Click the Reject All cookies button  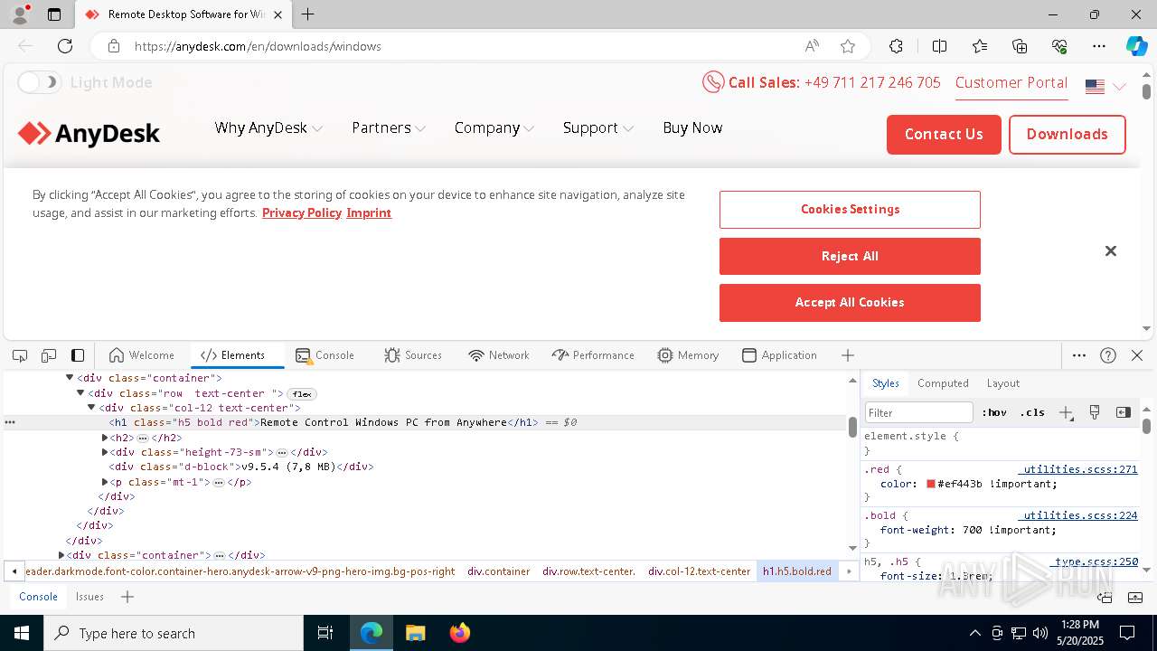pyautogui.click(x=850, y=256)
